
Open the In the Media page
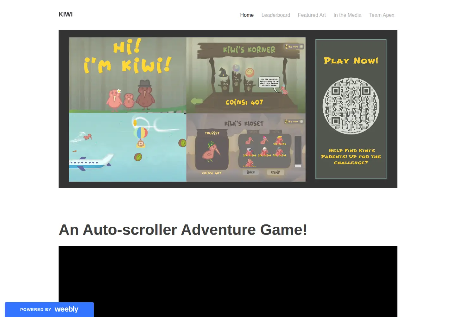(x=347, y=15)
